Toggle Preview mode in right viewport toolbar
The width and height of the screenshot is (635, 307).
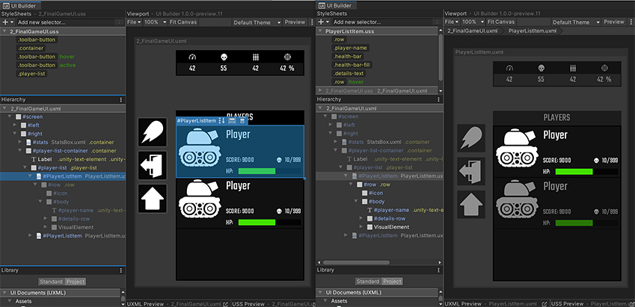pyautogui.click(x=614, y=22)
